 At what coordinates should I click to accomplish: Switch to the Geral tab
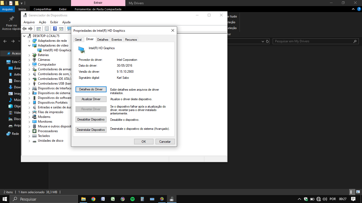(78, 40)
